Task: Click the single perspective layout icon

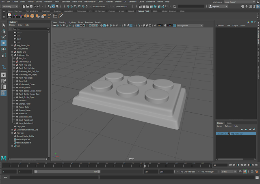Action: [4, 75]
